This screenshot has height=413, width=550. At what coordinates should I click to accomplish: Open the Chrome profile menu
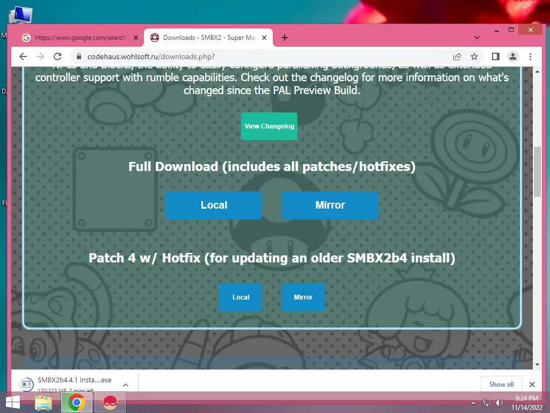(x=513, y=56)
